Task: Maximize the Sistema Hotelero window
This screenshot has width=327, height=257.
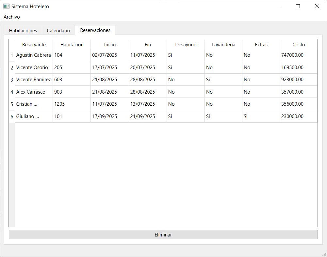Action: pos(298,6)
